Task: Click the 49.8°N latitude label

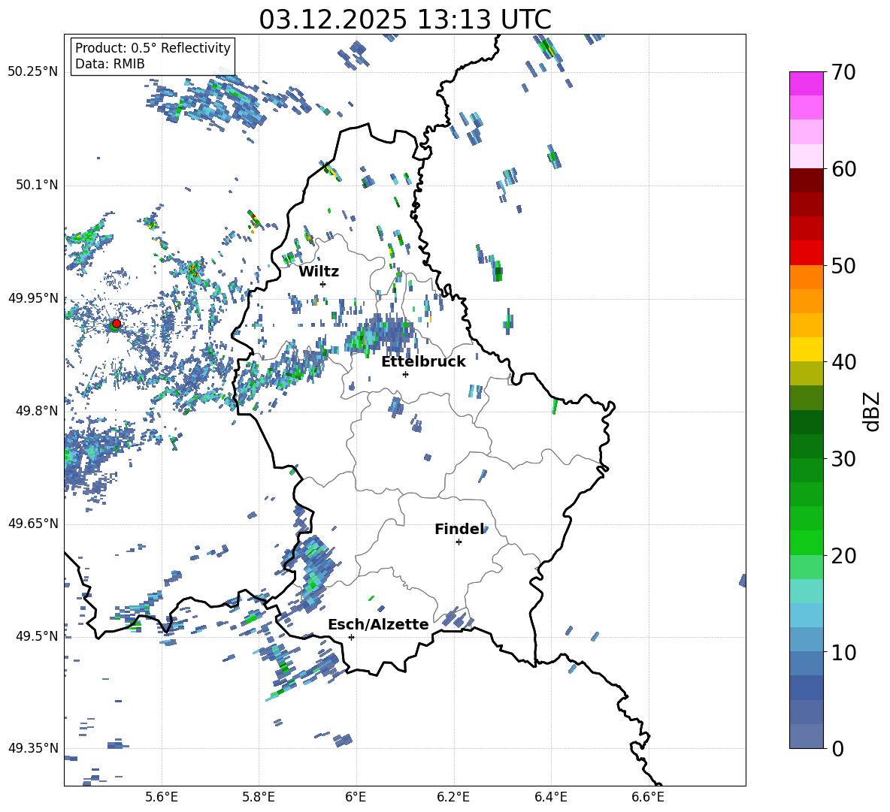Action: 37,411
